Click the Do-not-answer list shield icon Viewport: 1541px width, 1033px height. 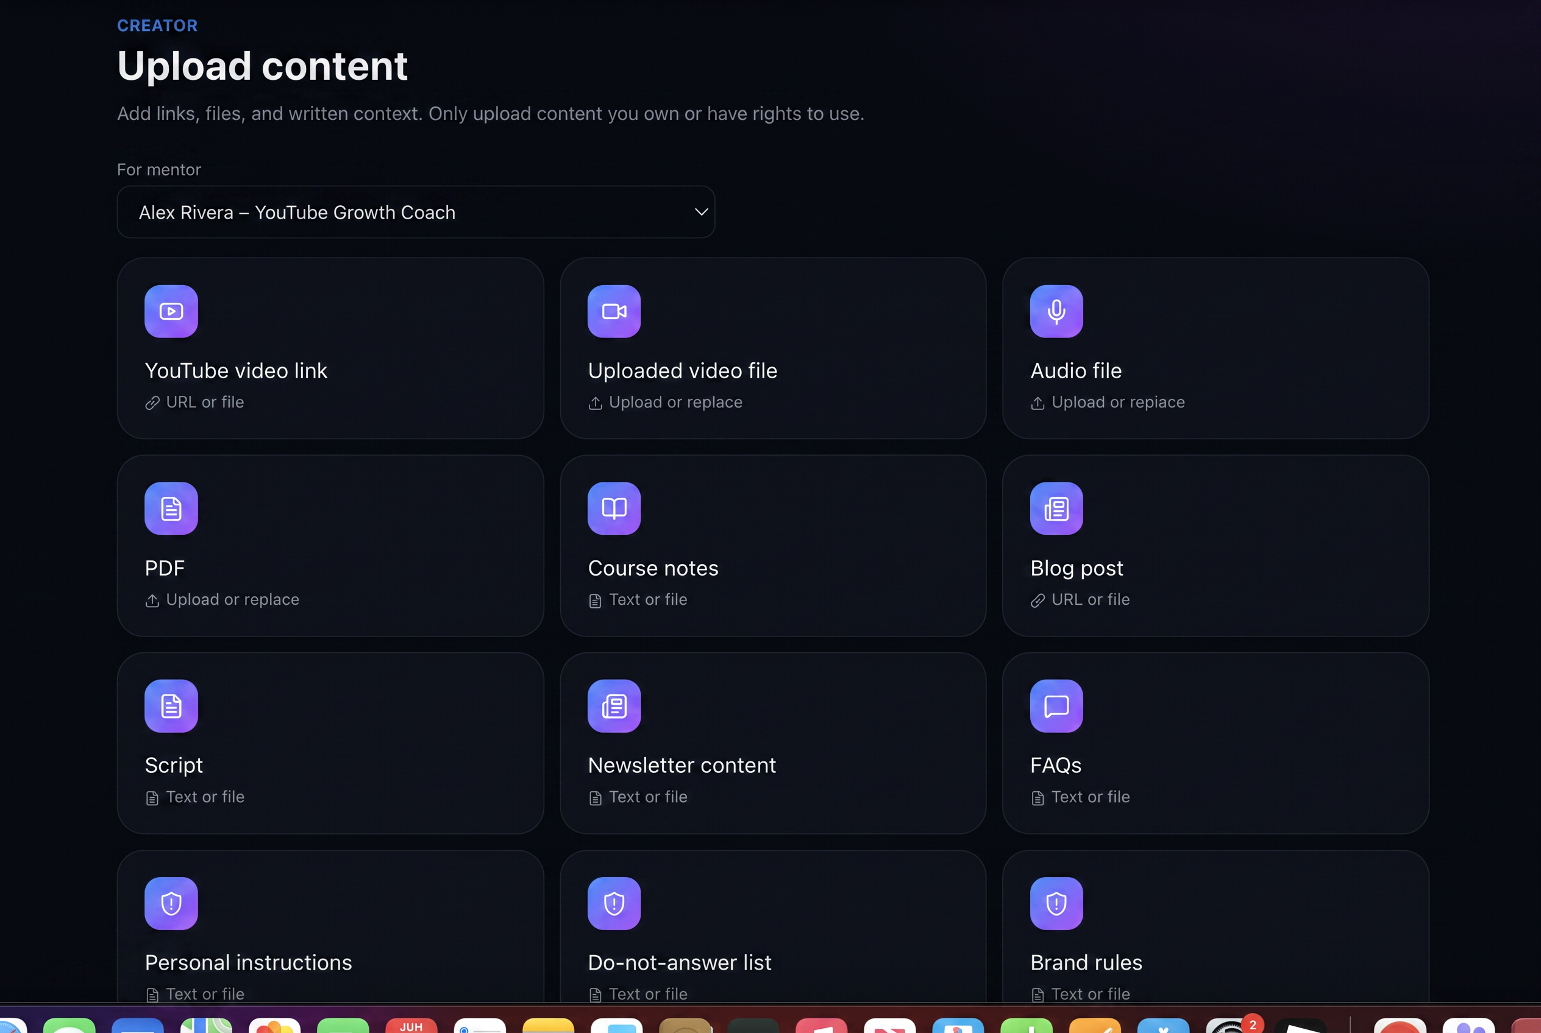click(x=614, y=903)
